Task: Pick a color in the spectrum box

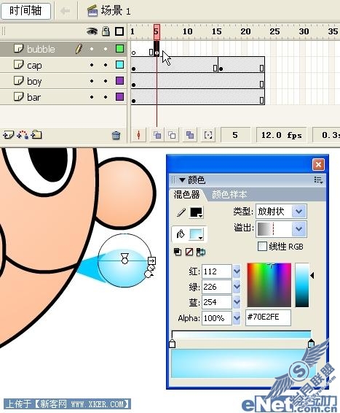Action: pos(269,285)
